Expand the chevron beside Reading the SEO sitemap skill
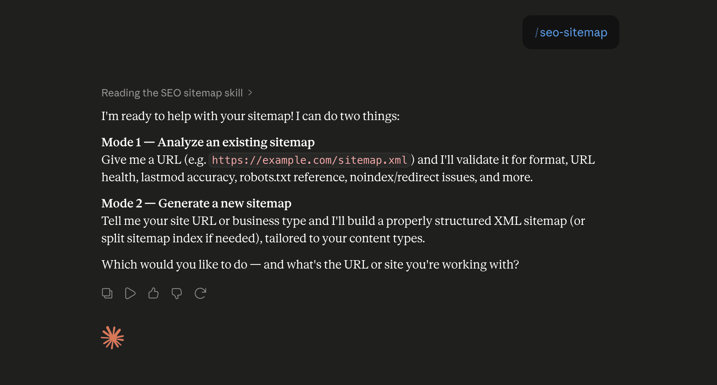Viewport: 717px width, 385px height. coord(250,93)
